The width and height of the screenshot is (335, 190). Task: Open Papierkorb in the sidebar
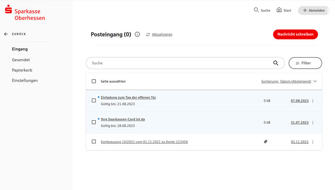coord(22,70)
